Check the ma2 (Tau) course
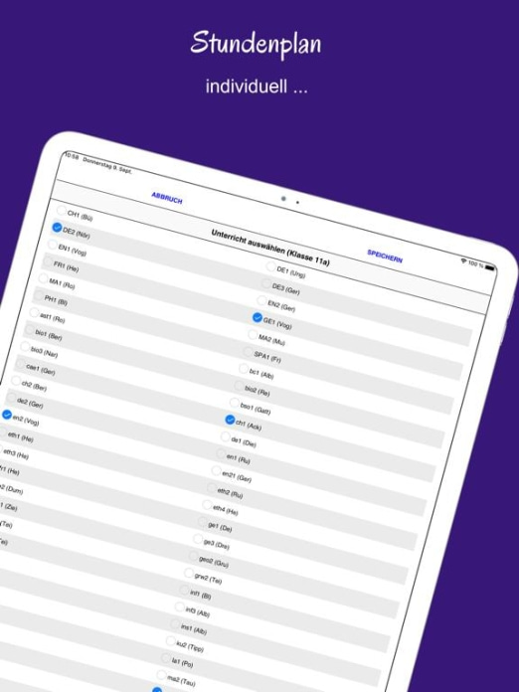Viewport: 519px width, 692px height. pos(161,674)
